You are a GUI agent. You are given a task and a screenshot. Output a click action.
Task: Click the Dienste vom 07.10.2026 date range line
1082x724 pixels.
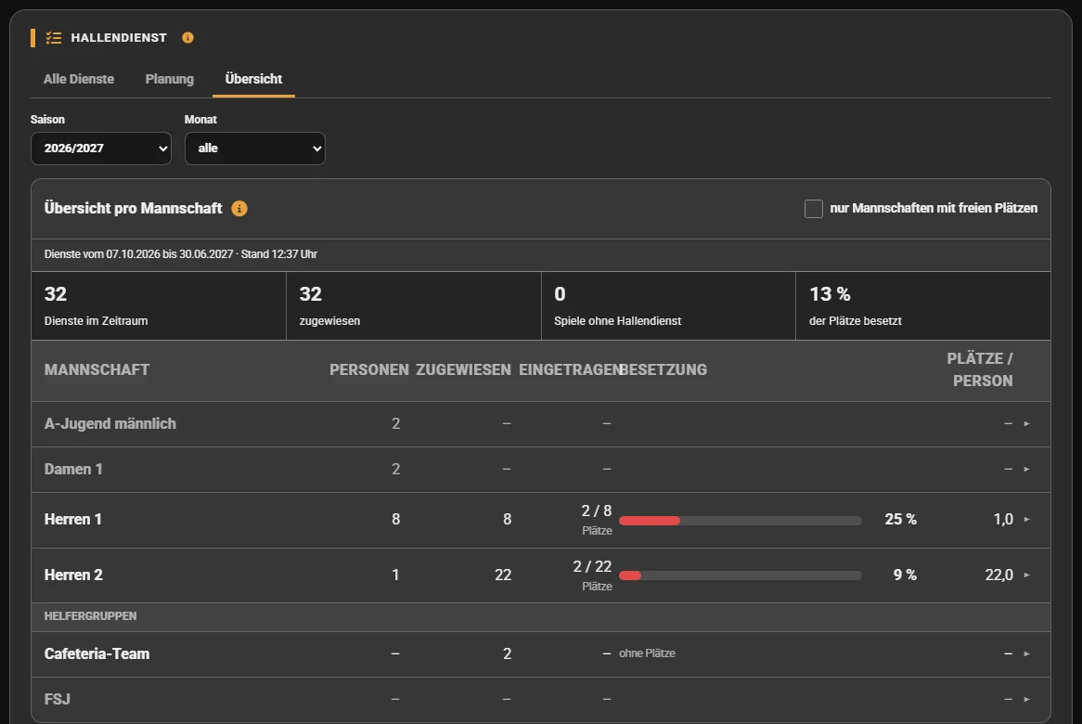pos(181,254)
